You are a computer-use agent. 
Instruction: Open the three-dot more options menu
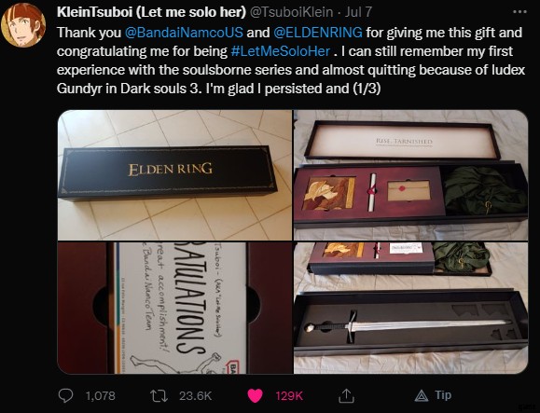click(519, 12)
